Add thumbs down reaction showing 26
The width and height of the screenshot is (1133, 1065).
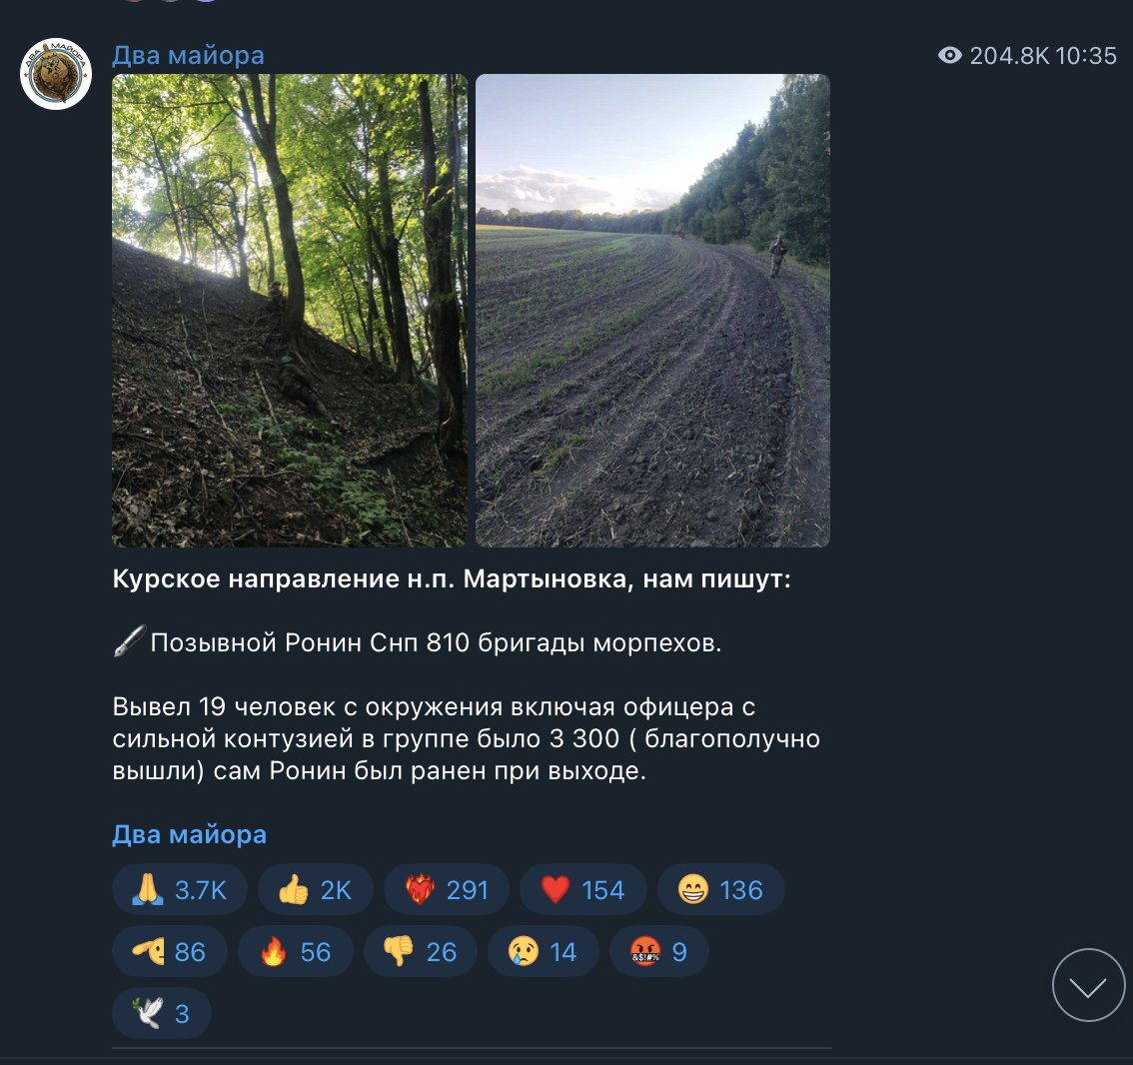click(421, 951)
